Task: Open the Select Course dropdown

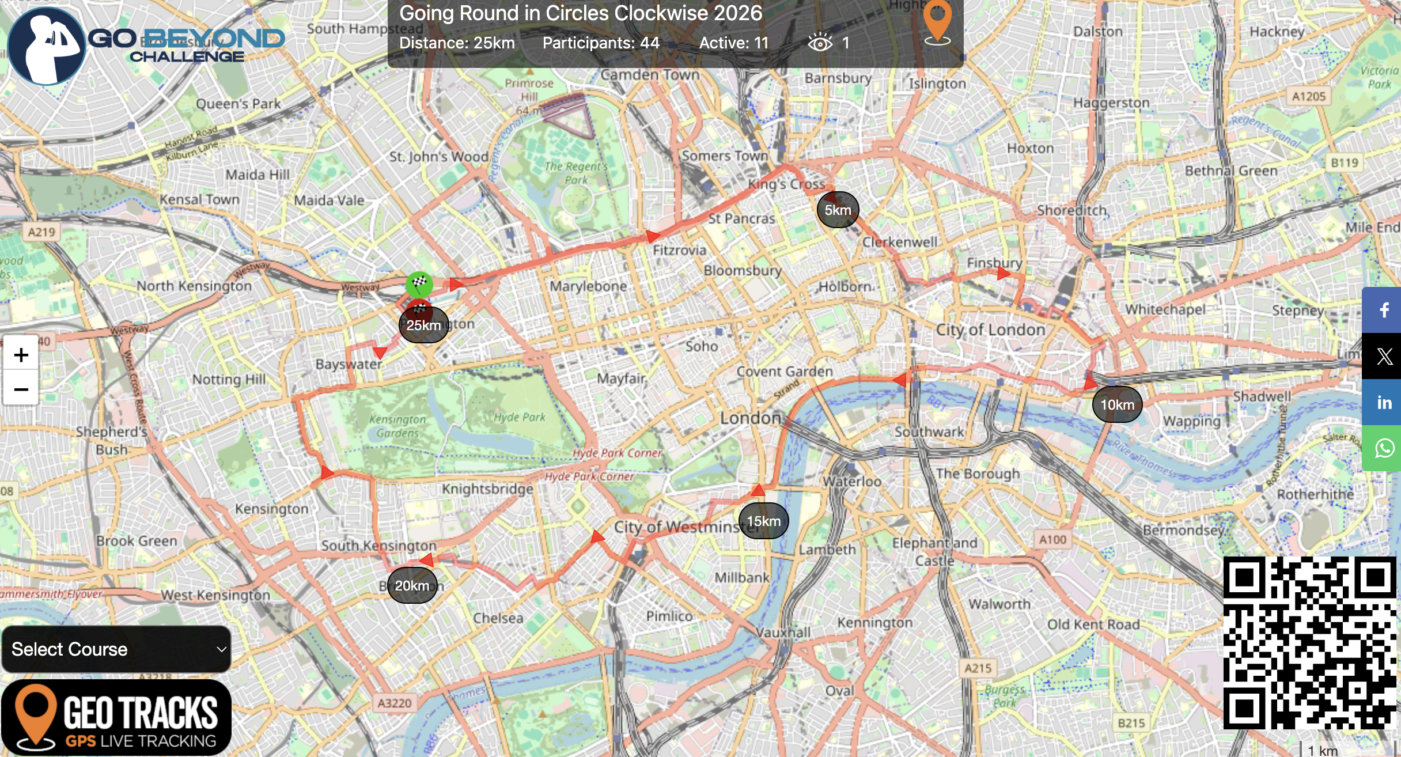Action: coord(116,649)
